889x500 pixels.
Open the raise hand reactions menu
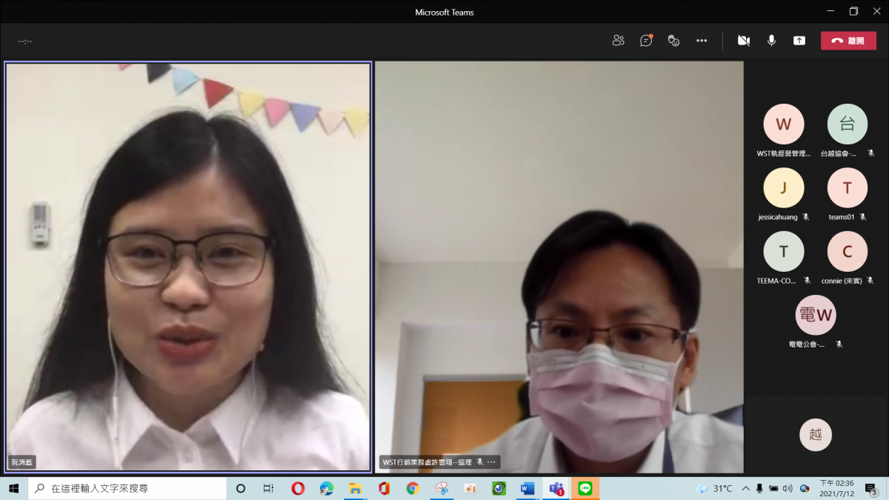click(673, 41)
